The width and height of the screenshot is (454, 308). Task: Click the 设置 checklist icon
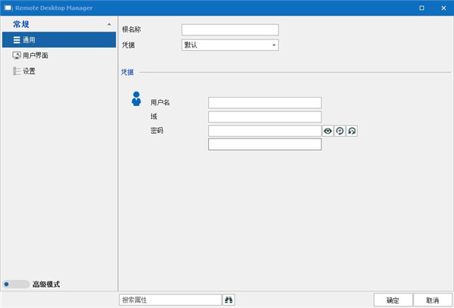(x=17, y=71)
